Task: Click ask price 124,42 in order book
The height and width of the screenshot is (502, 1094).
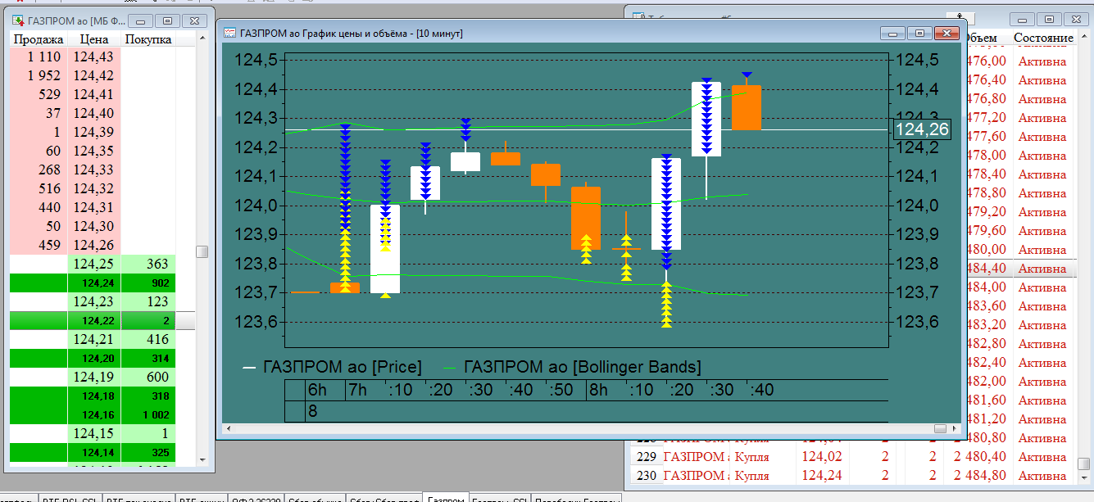Action: click(93, 76)
